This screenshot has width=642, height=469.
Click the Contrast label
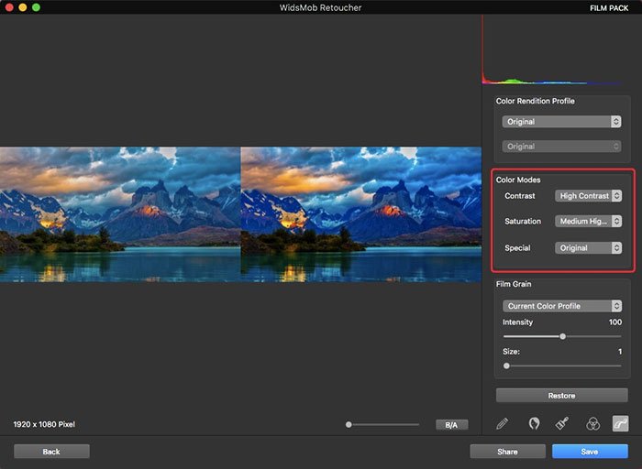pyautogui.click(x=520, y=196)
